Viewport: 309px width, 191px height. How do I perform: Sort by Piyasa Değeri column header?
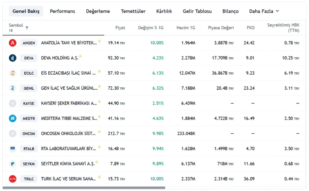(x=221, y=28)
